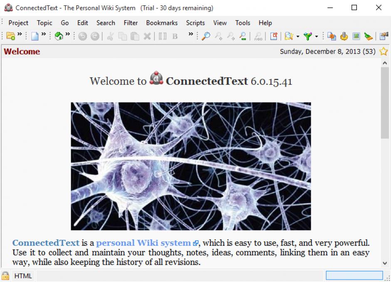391x282 pixels.
Task: Open the Scripts menu
Action: pos(195,23)
